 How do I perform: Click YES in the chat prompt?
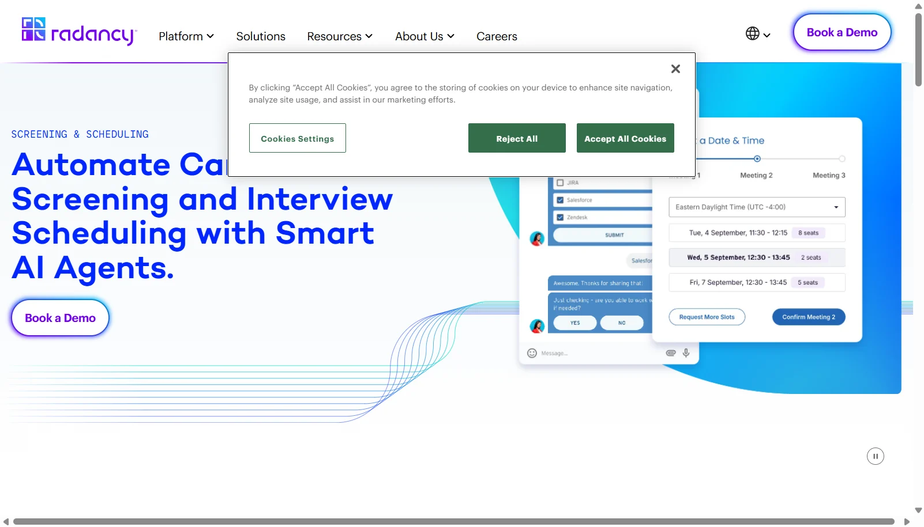pos(575,323)
